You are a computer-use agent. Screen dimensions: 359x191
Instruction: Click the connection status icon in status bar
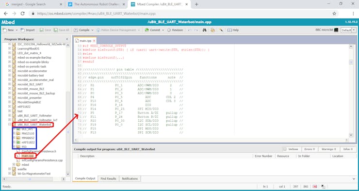pos(323,187)
